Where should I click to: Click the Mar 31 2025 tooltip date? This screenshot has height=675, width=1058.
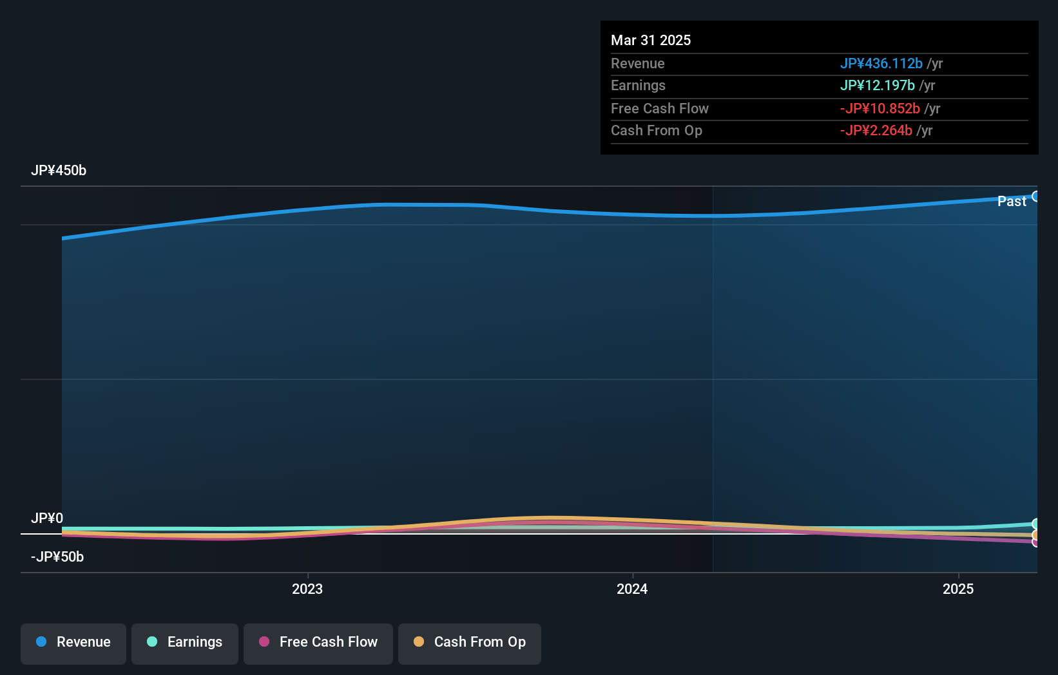pos(651,40)
